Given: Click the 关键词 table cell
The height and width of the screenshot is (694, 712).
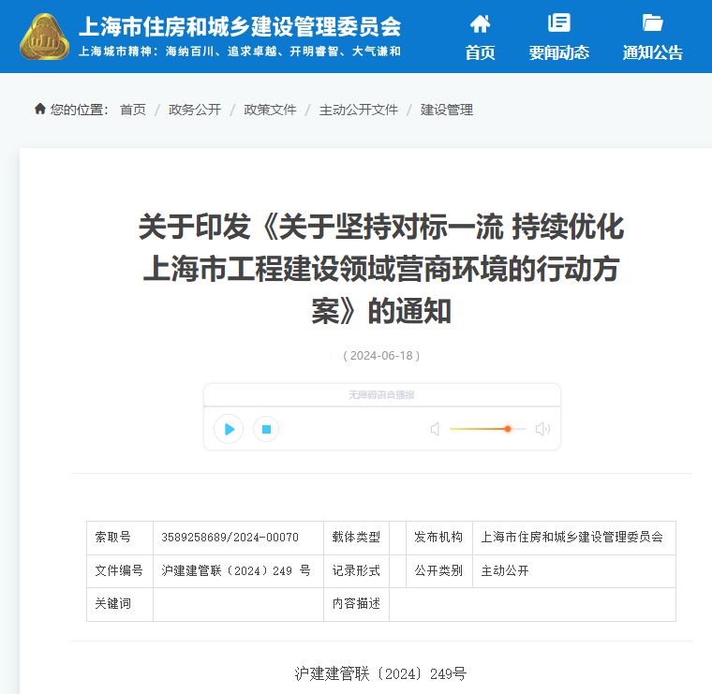Looking at the screenshot, I should point(120,604).
